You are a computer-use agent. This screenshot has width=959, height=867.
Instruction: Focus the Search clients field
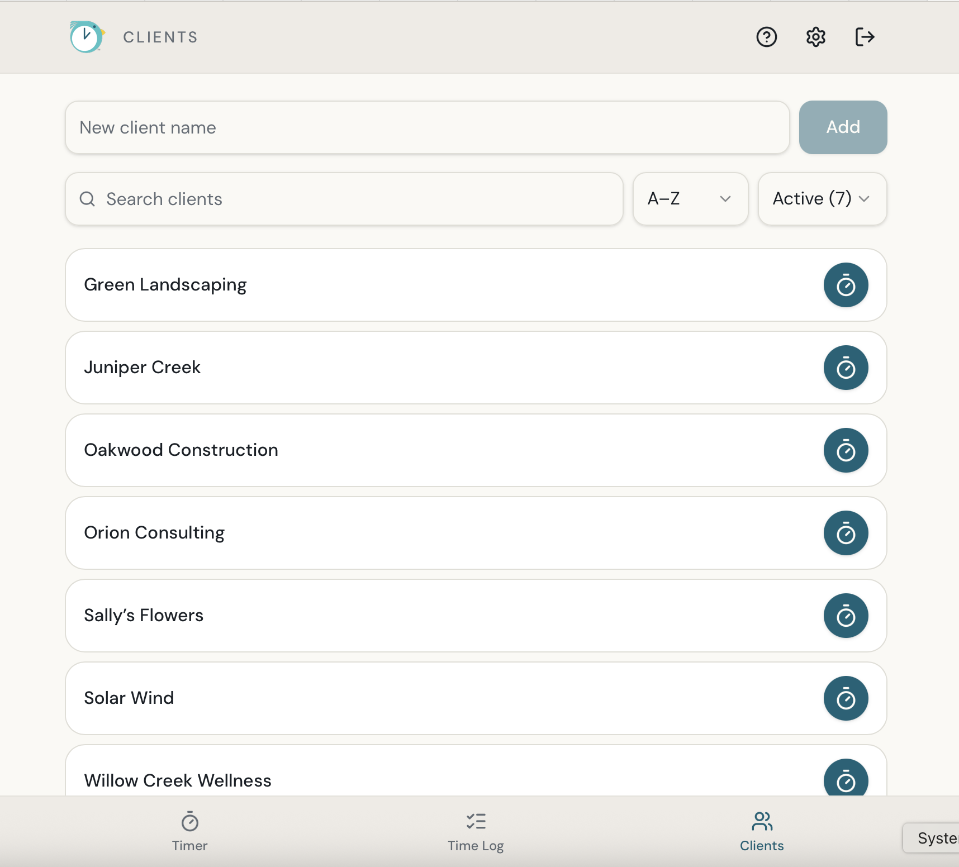tap(344, 199)
